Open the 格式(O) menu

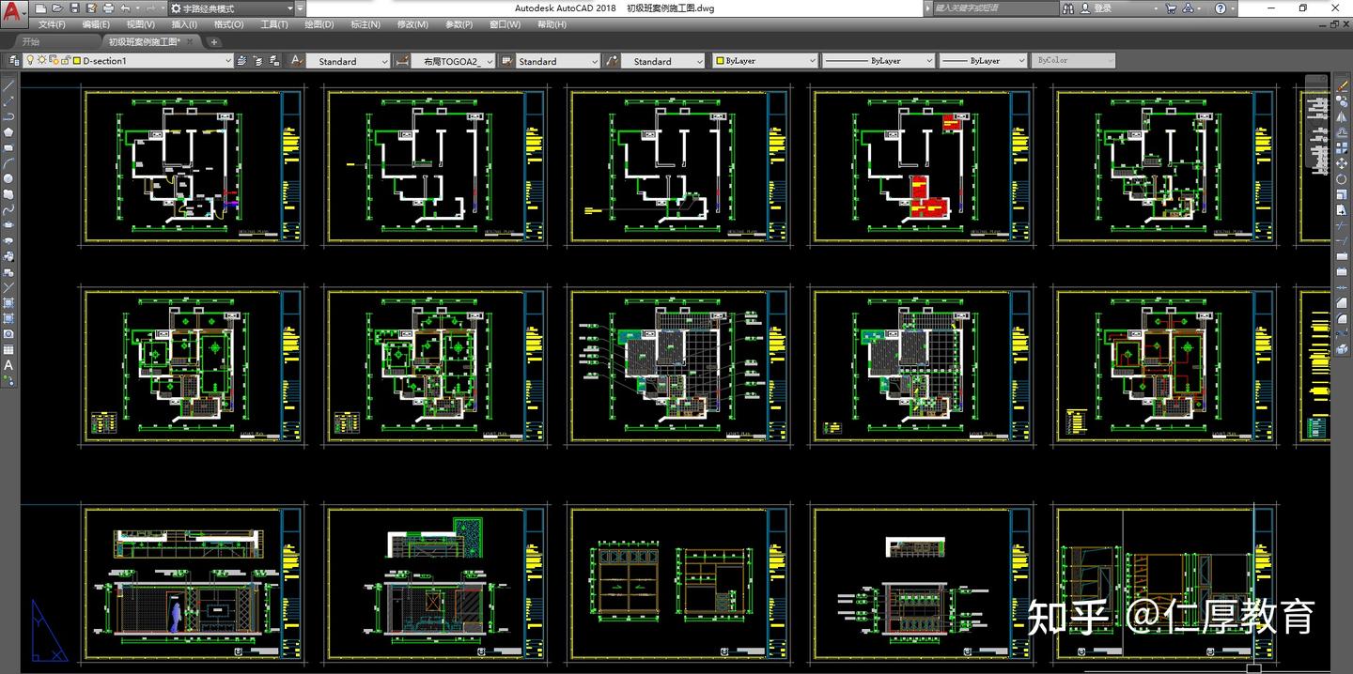coord(228,24)
